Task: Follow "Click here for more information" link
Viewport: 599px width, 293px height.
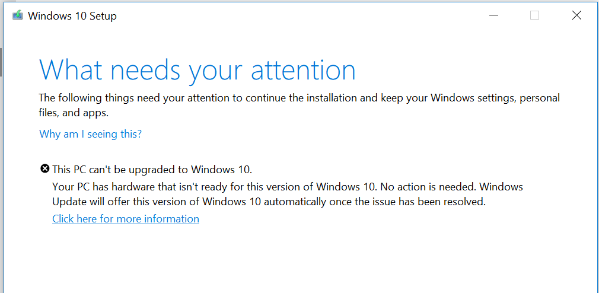Action: tap(126, 219)
